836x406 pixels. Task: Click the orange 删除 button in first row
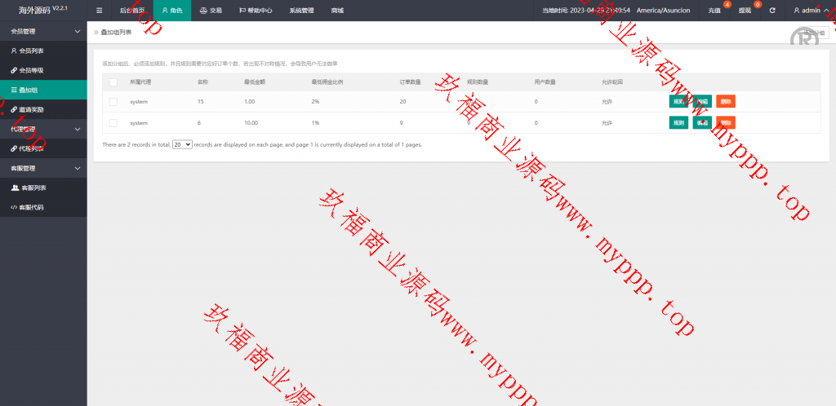[x=726, y=101]
